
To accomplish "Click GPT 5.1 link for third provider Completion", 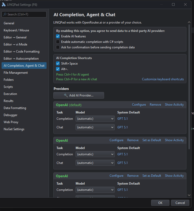I will click(122, 190).
